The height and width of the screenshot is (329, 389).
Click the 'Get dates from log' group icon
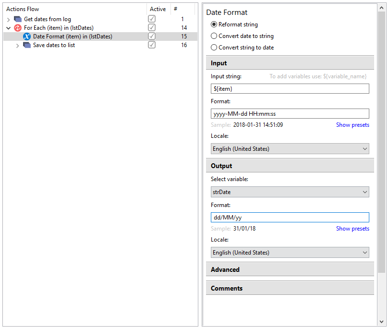click(18, 19)
